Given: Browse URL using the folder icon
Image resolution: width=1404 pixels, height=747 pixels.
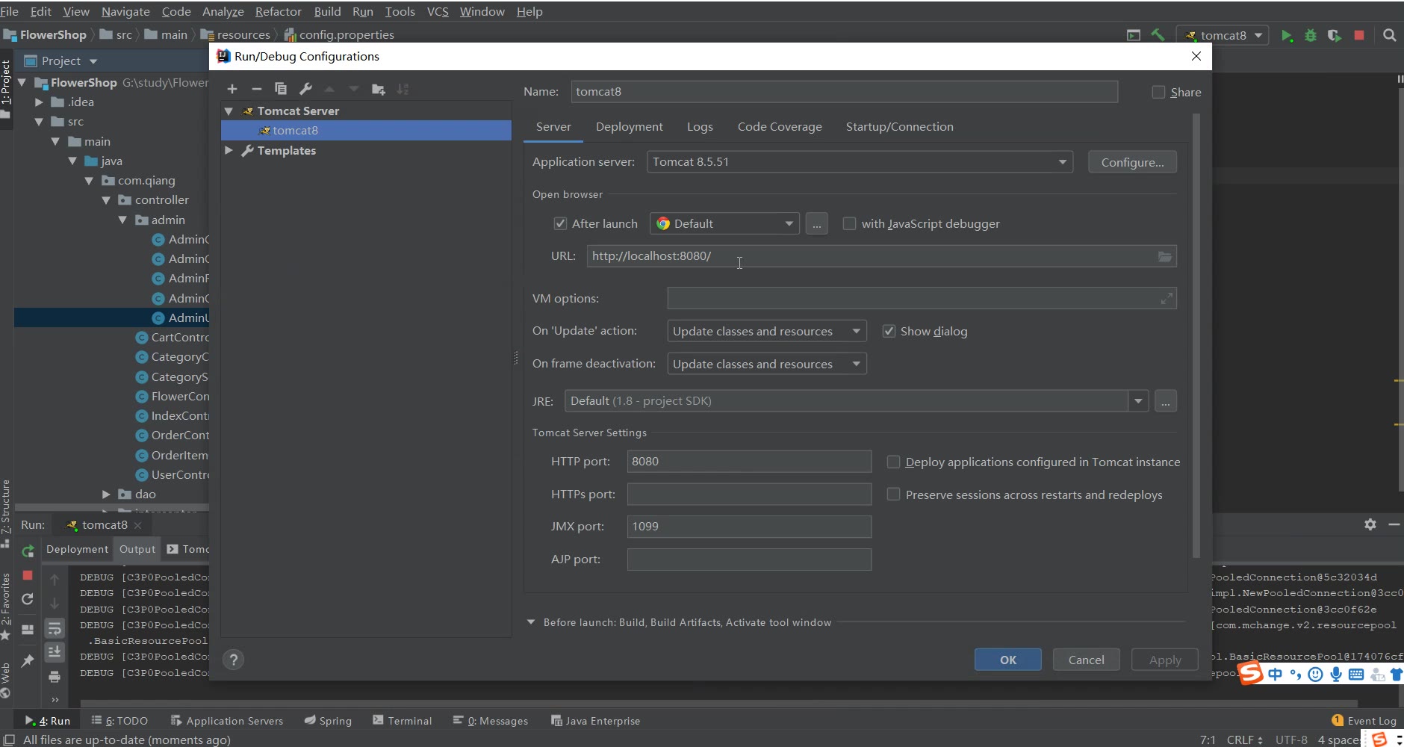Looking at the screenshot, I should click(1165, 256).
